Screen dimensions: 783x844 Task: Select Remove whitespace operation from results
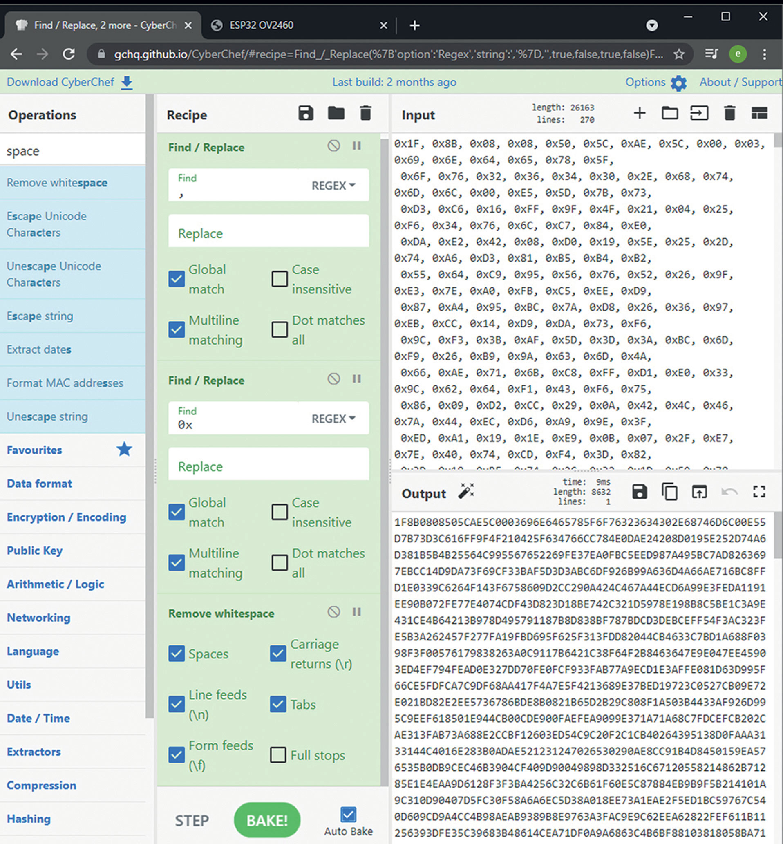click(x=72, y=183)
